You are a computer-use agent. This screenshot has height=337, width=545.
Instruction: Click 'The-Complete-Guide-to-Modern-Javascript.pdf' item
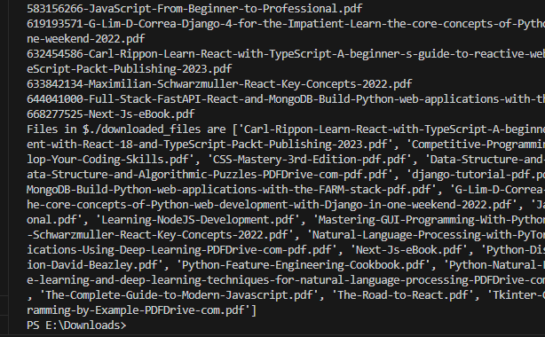(x=179, y=295)
